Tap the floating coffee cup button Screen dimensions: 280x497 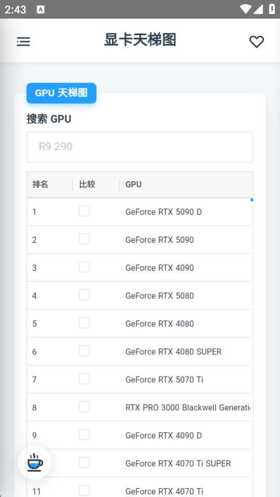(34, 462)
